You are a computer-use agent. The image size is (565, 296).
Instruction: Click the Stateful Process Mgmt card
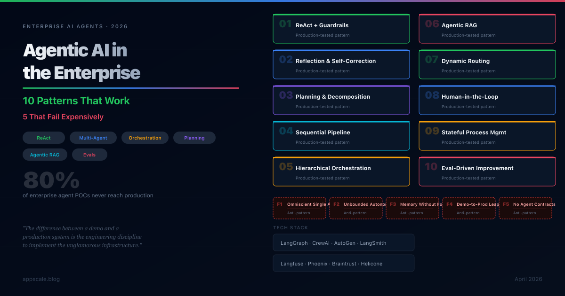click(487, 136)
